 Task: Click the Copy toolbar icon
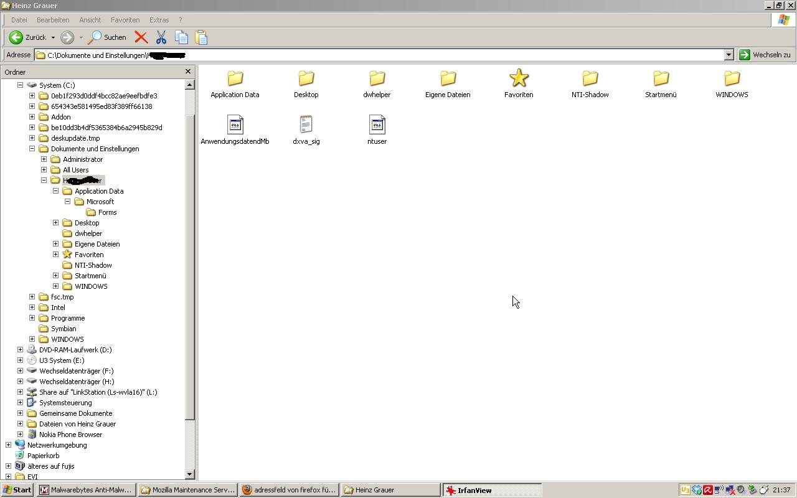coord(181,37)
